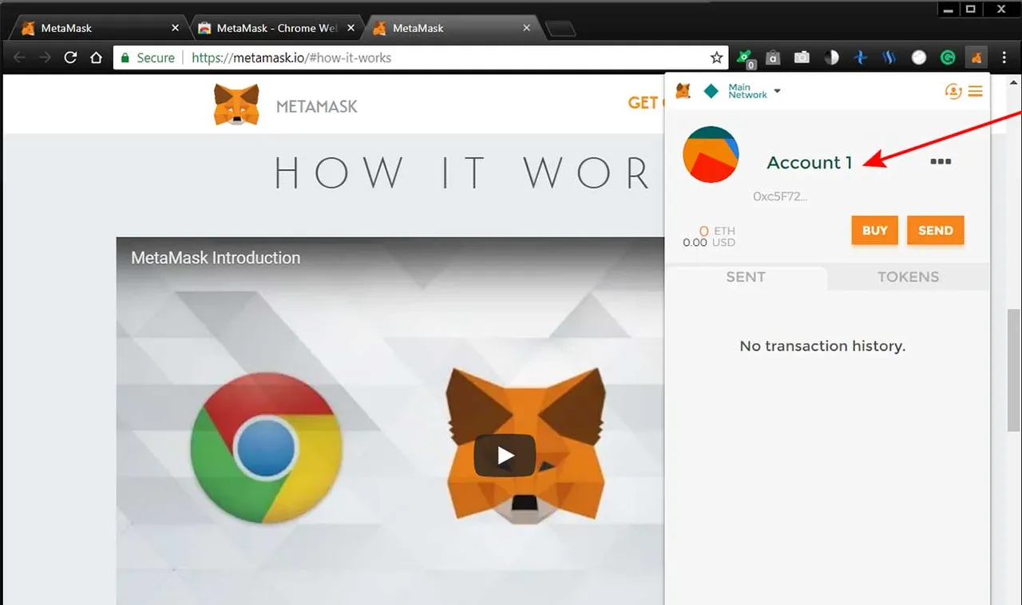Go back to the previous page
The image size is (1022, 605).
tap(20, 57)
